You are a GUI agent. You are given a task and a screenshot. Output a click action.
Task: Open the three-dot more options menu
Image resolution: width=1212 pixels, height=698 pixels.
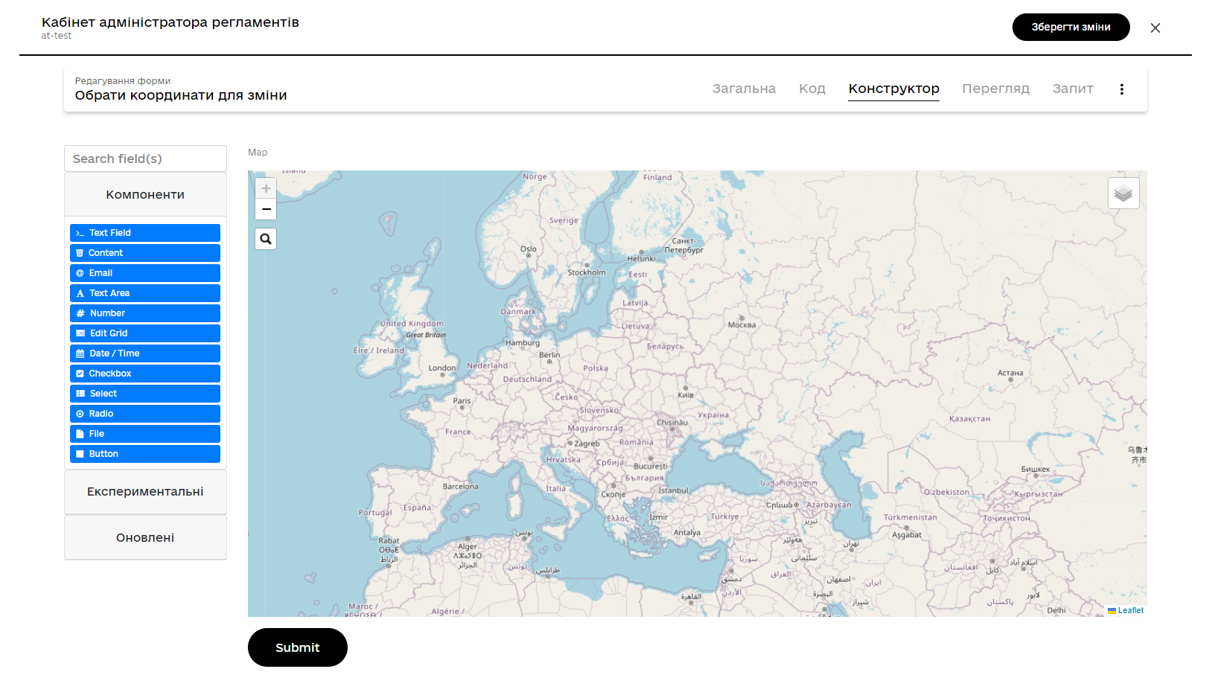[x=1122, y=89]
